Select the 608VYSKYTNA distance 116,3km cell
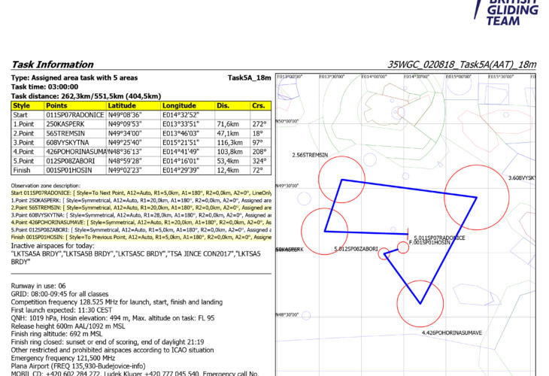Screen dimensions: 549x376 pos(230,141)
